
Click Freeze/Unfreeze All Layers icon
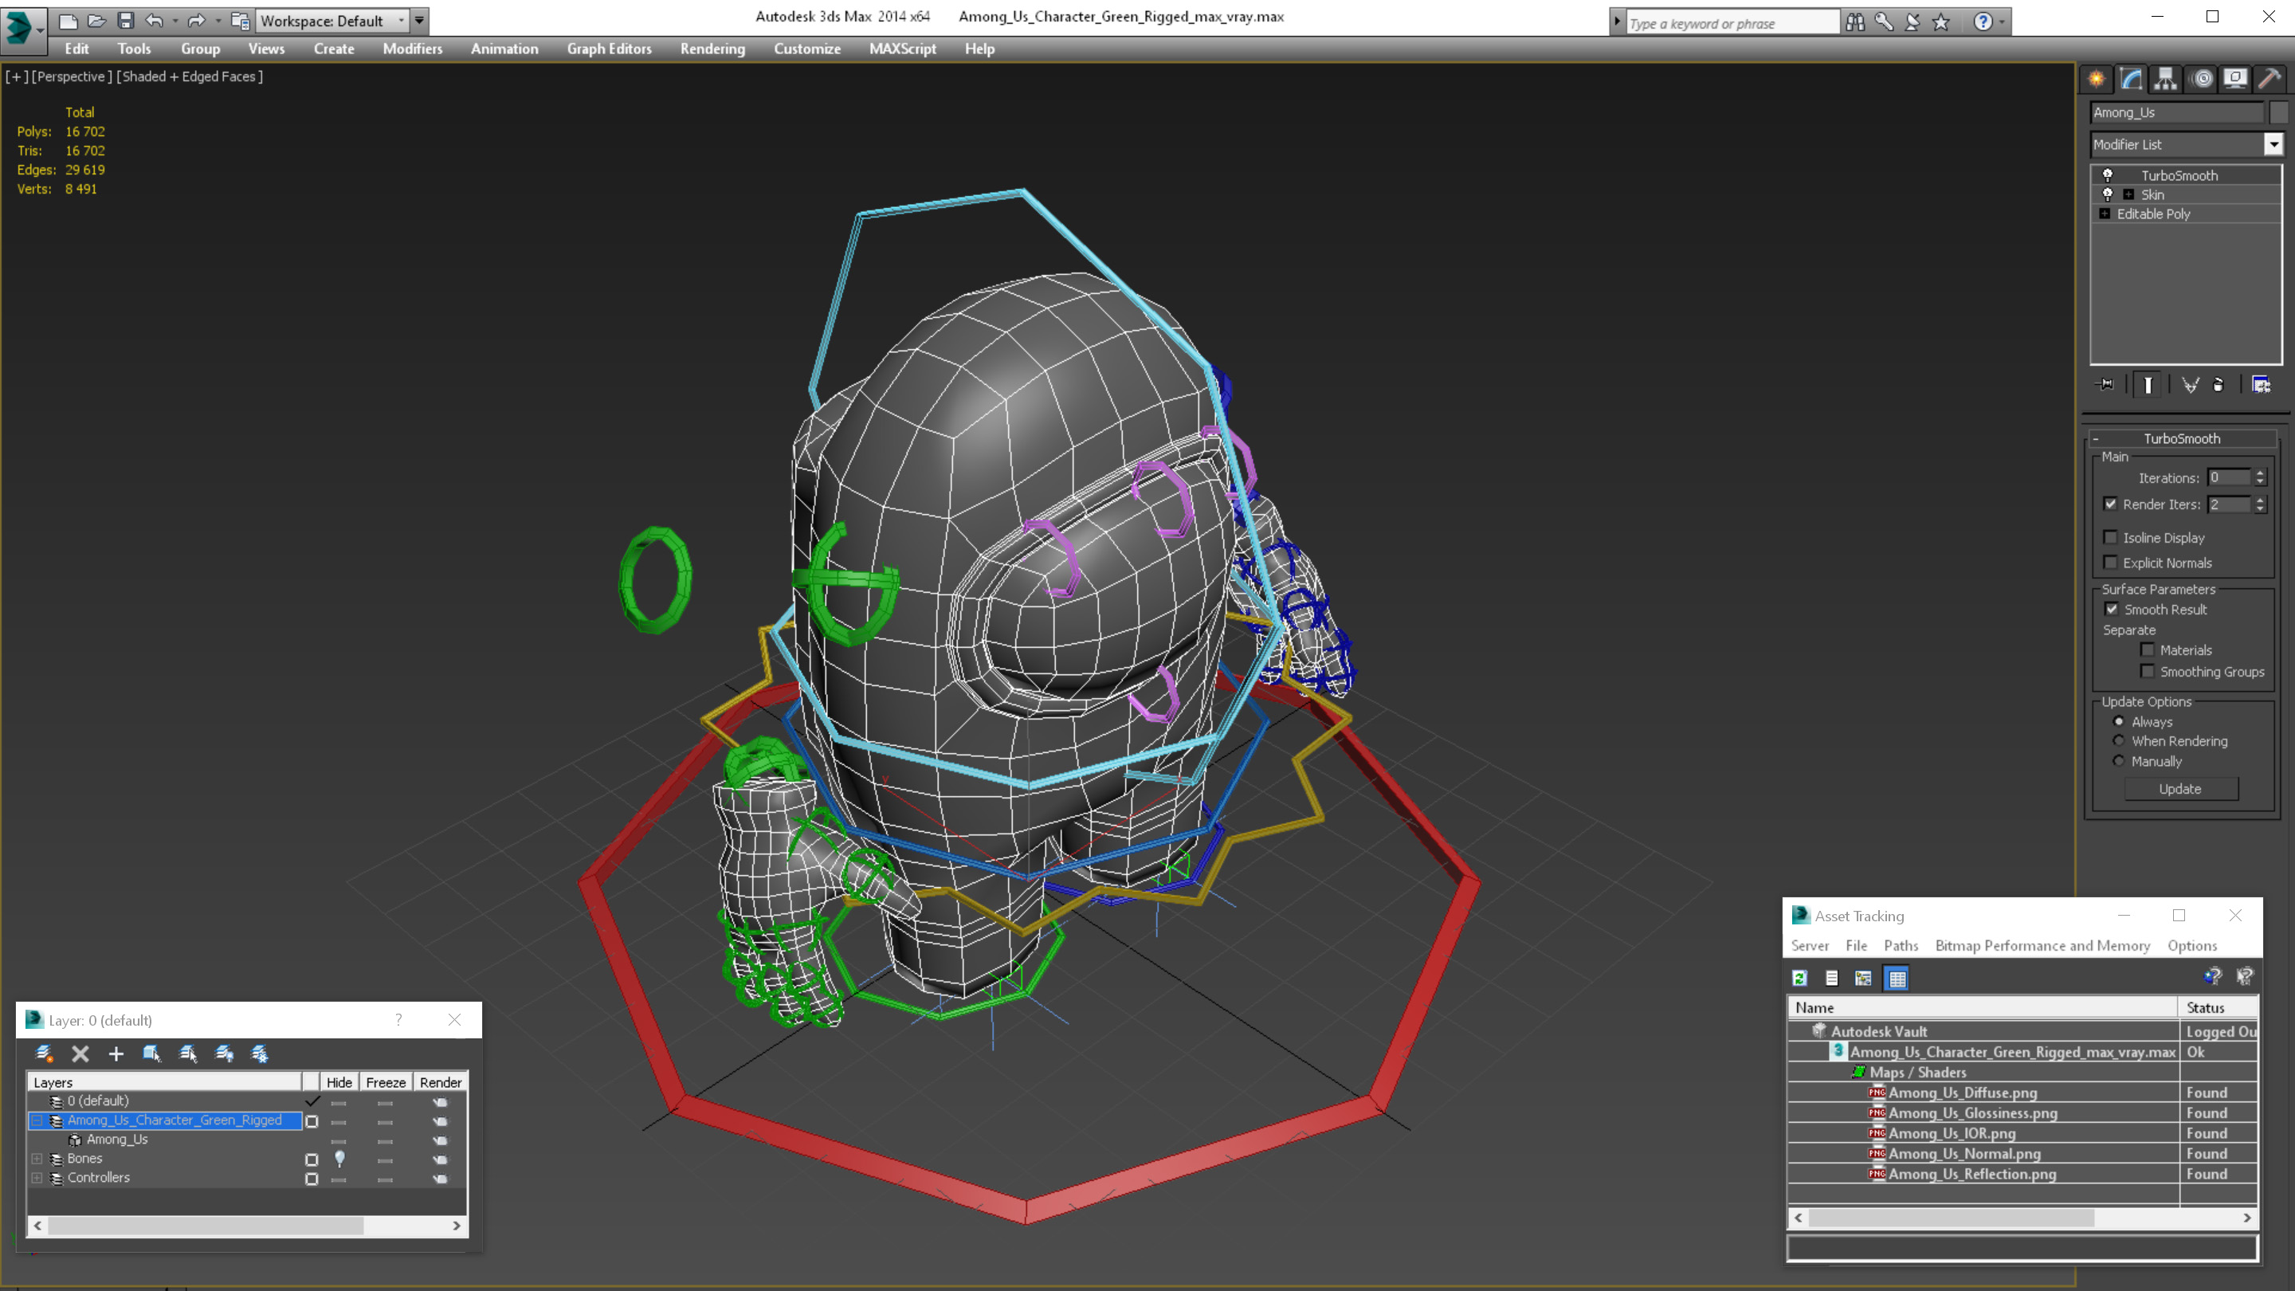click(260, 1054)
